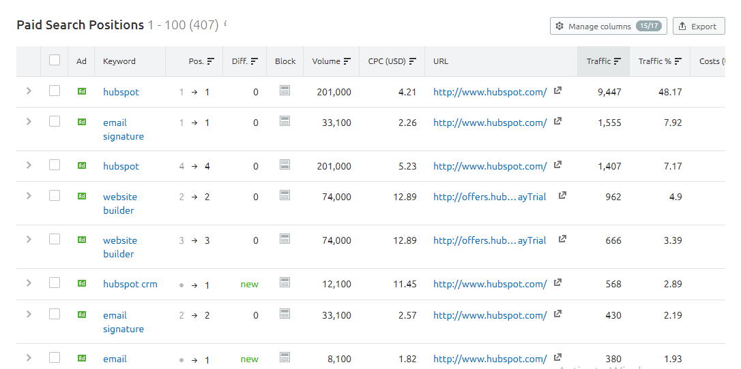Image resolution: width=741 pixels, height=369 pixels.
Task: Select the 12,100 volume value
Action: point(336,284)
